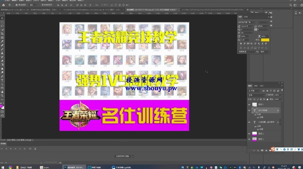Image resolution: width=303 pixels, height=169 pixels.
Task: Click the add layer style fx icon
Action: click(258, 150)
